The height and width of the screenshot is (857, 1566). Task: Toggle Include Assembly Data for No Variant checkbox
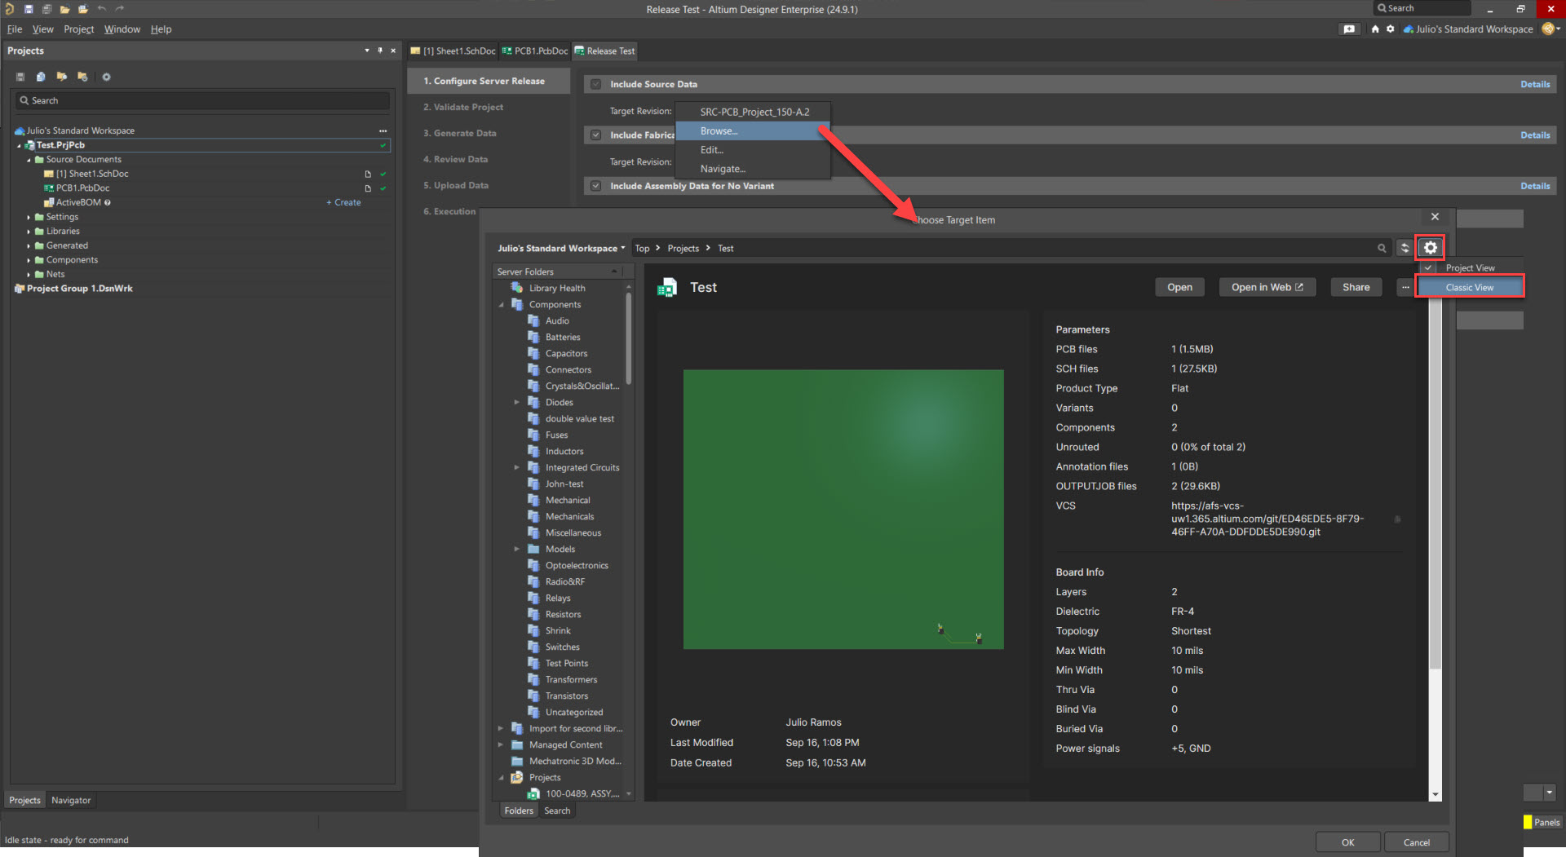tap(596, 186)
